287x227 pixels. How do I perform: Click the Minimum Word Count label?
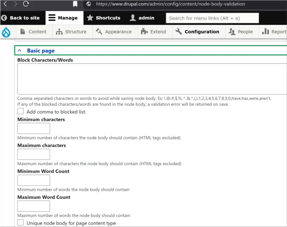(x=43, y=171)
